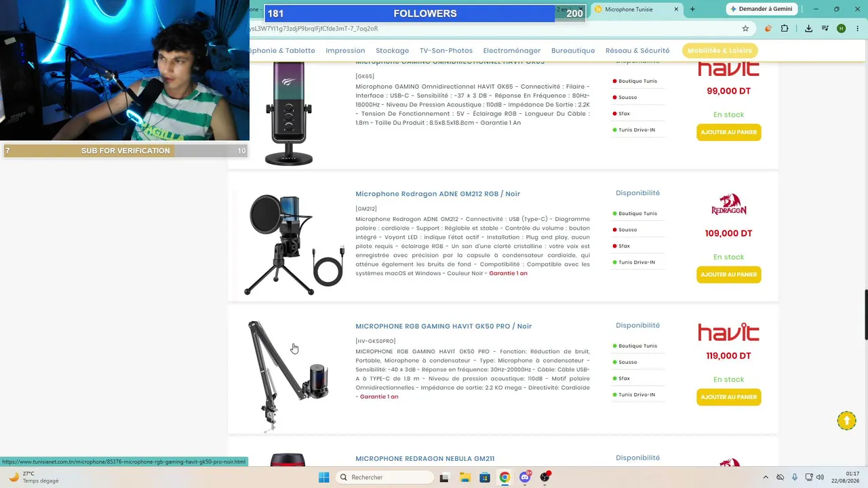
Task: Click the microphone icon in system tray
Action: pos(795,477)
